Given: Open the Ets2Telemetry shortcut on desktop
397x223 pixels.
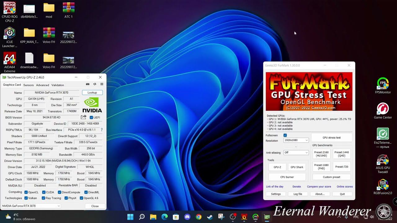Looking at the screenshot, I should [383, 138].
